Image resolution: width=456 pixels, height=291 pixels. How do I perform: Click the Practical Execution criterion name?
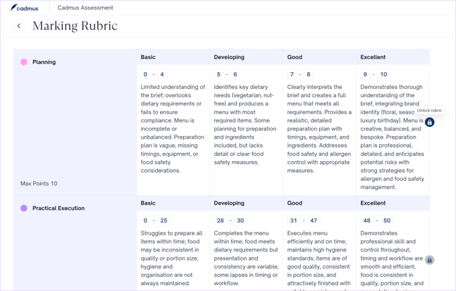coord(59,208)
